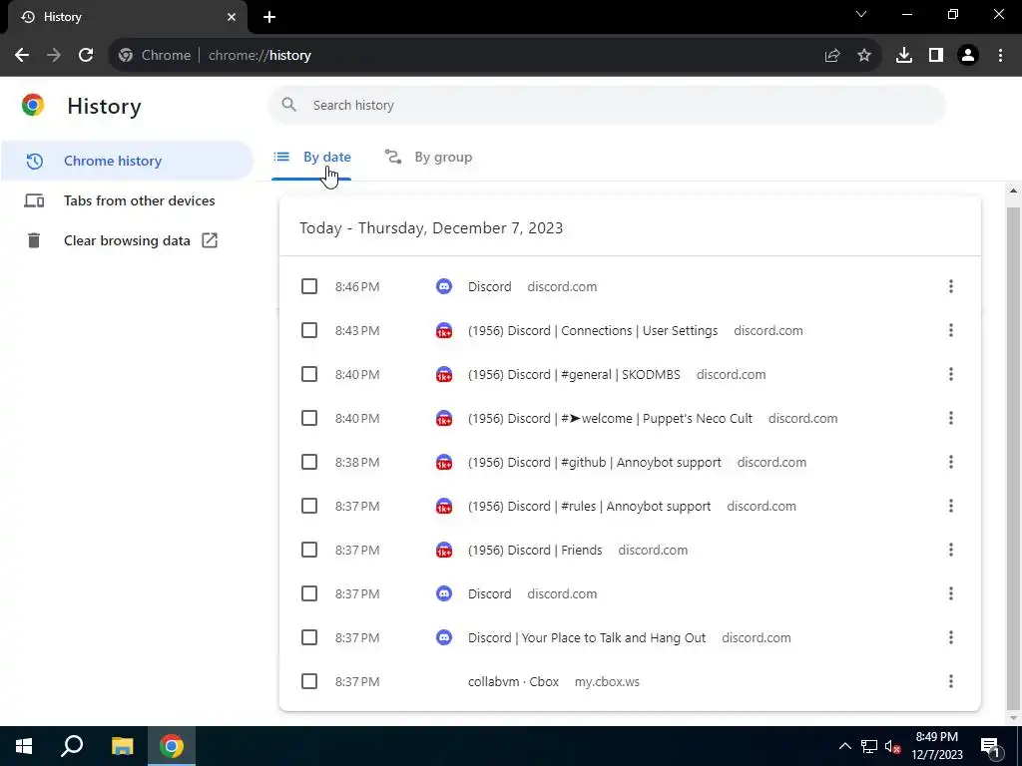Show hidden system tray icons

click(x=844, y=746)
